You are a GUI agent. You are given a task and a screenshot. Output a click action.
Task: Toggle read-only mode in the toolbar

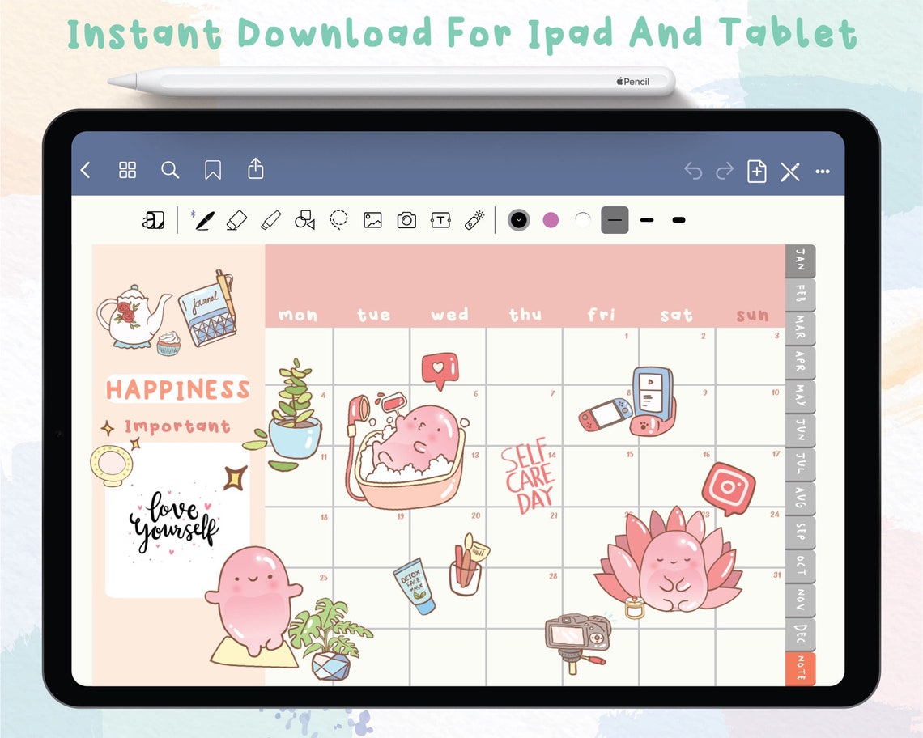pos(791,172)
